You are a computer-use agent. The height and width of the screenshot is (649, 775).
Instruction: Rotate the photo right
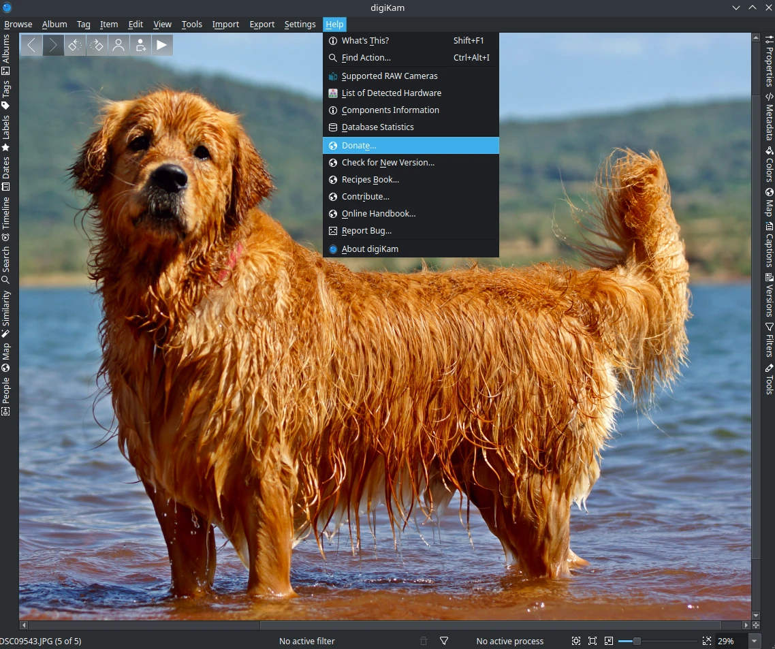[x=97, y=46]
